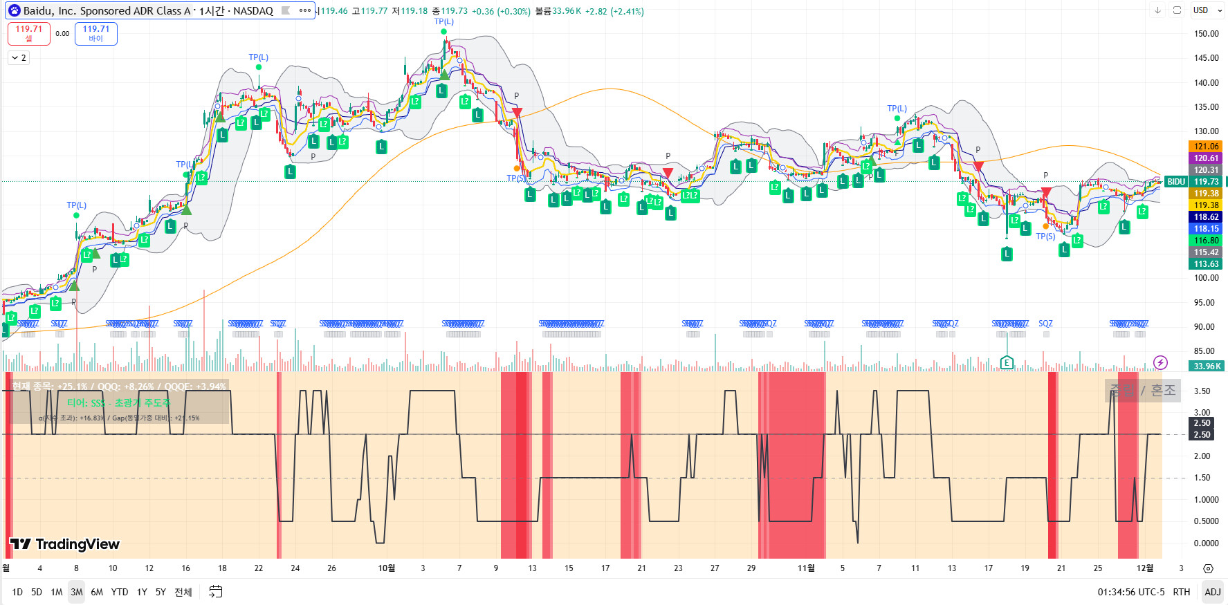The height and width of the screenshot is (605, 1228).
Task: Open the USD currency dropdown
Action: 1207,10
